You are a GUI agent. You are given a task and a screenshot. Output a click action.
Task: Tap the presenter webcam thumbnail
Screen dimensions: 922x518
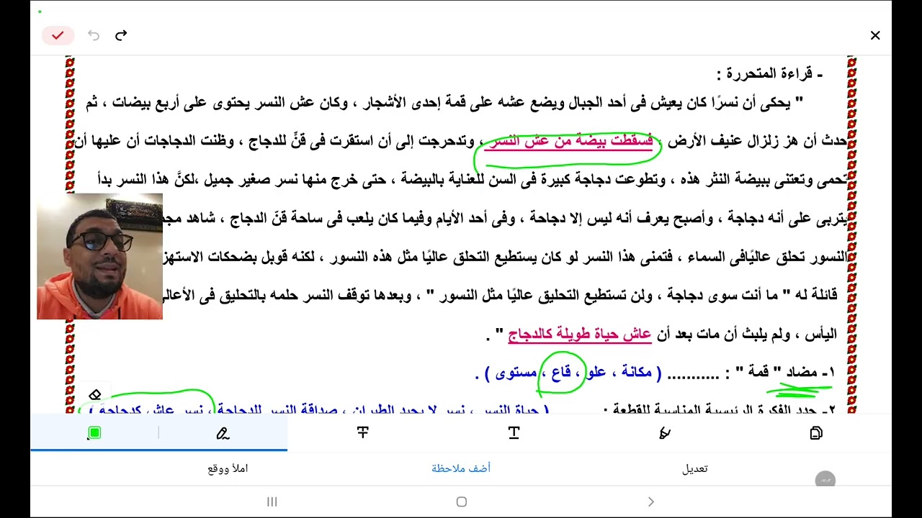(99, 256)
